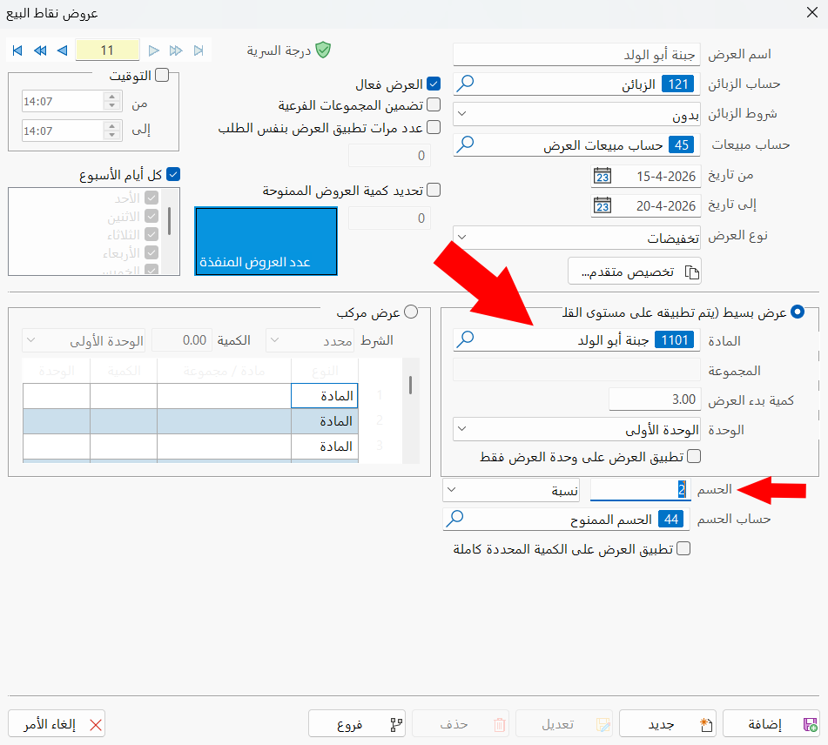Decrease the إلى time value
The height and width of the screenshot is (745, 828).
(112, 135)
